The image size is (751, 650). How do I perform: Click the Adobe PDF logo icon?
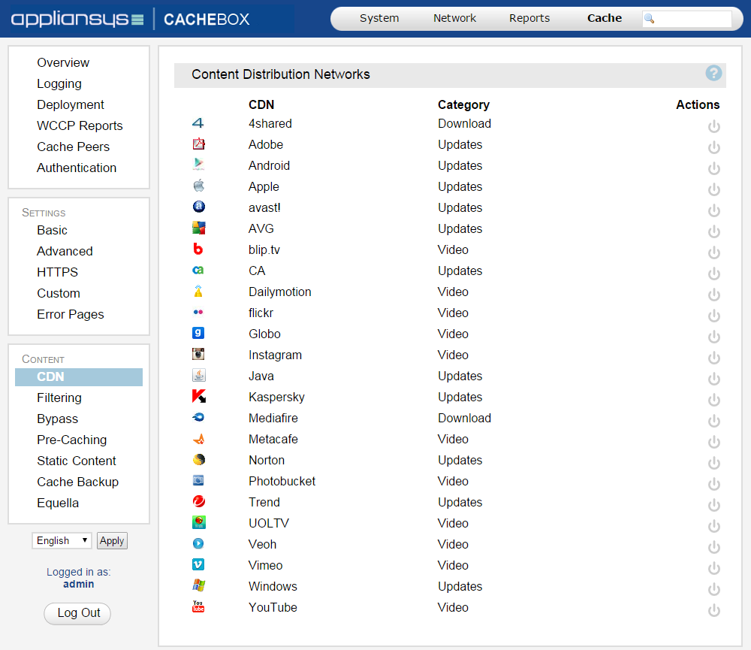click(198, 144)
